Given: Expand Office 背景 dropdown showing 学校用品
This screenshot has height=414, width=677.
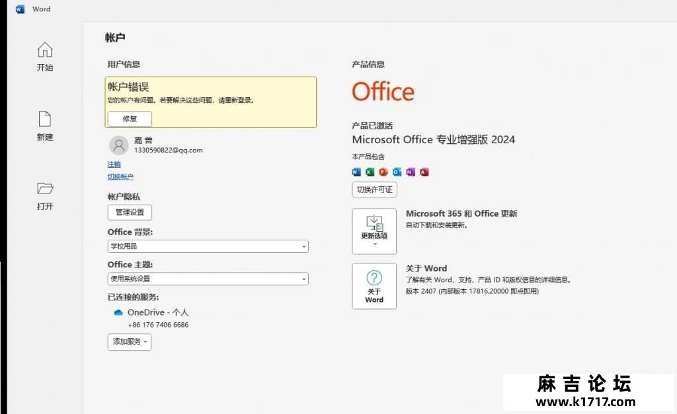Looking at the screenshot, I should (208, 246).
